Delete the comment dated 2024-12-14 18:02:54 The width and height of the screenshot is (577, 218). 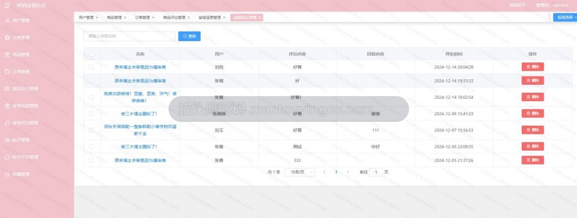click(532, 97)
